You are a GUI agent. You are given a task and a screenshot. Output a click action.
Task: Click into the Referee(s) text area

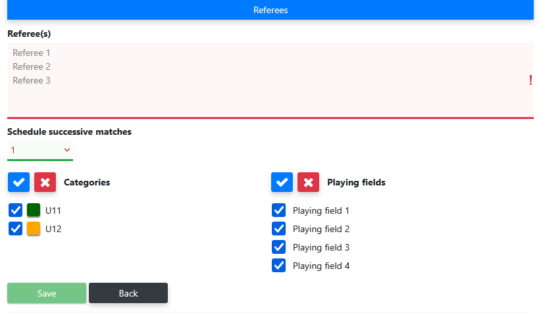point(270,81)
